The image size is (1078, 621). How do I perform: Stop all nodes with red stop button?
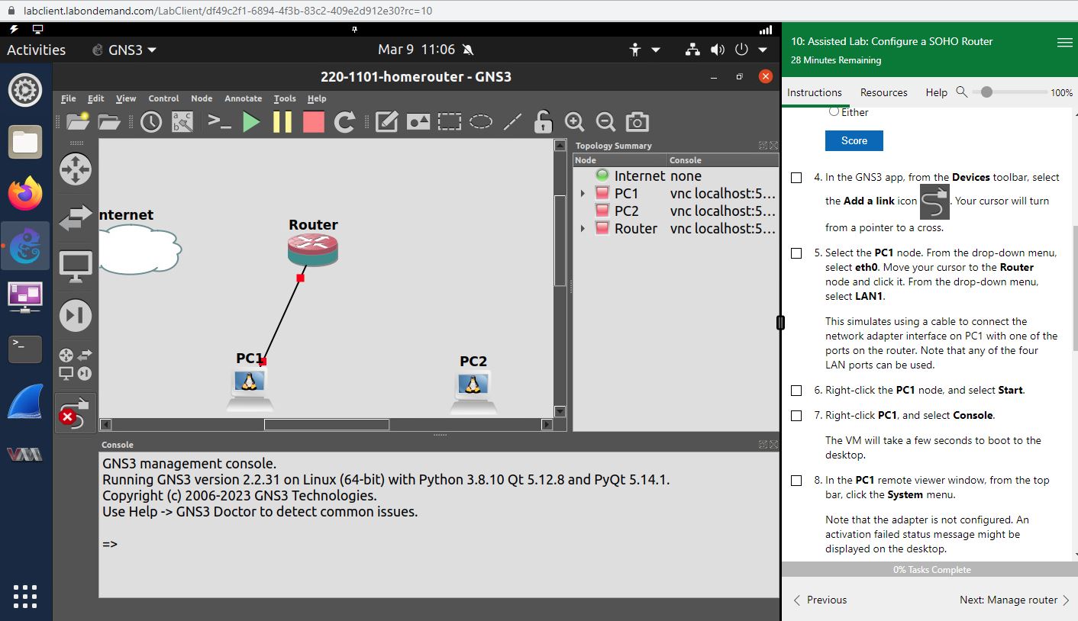tap(314, 122)
